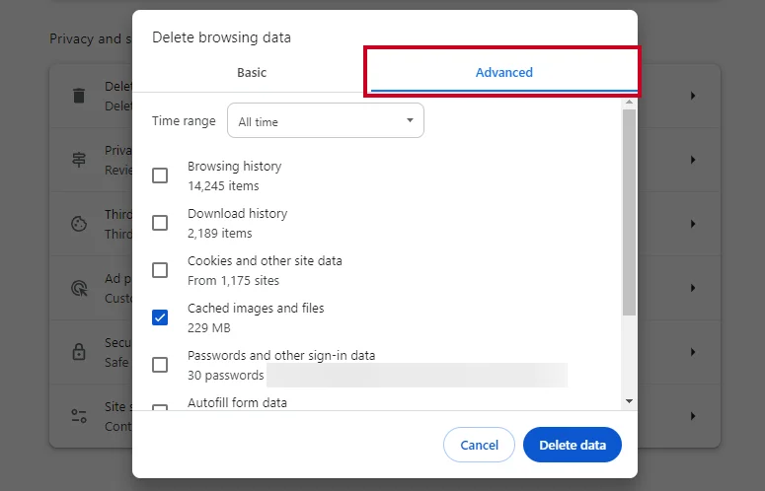Click the Delete data button
765x491 pixels.
click(573, 445)
